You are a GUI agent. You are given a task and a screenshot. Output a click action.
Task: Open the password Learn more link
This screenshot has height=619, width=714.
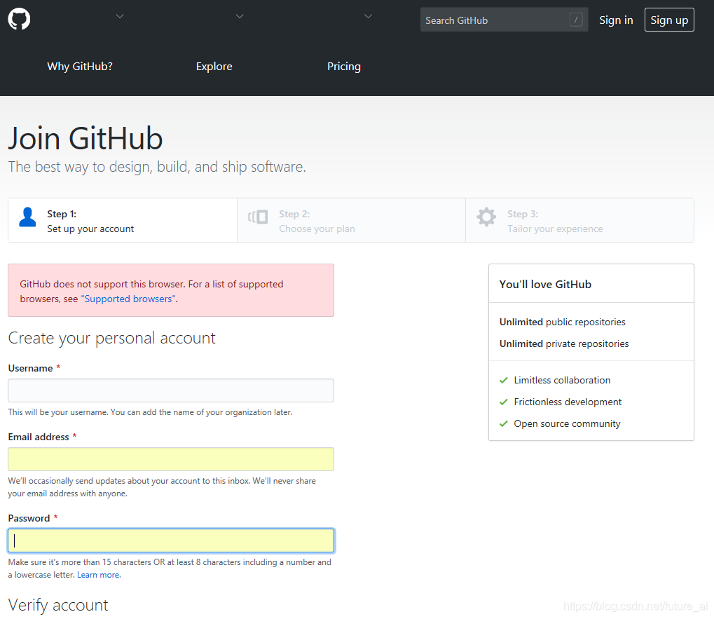98,575
